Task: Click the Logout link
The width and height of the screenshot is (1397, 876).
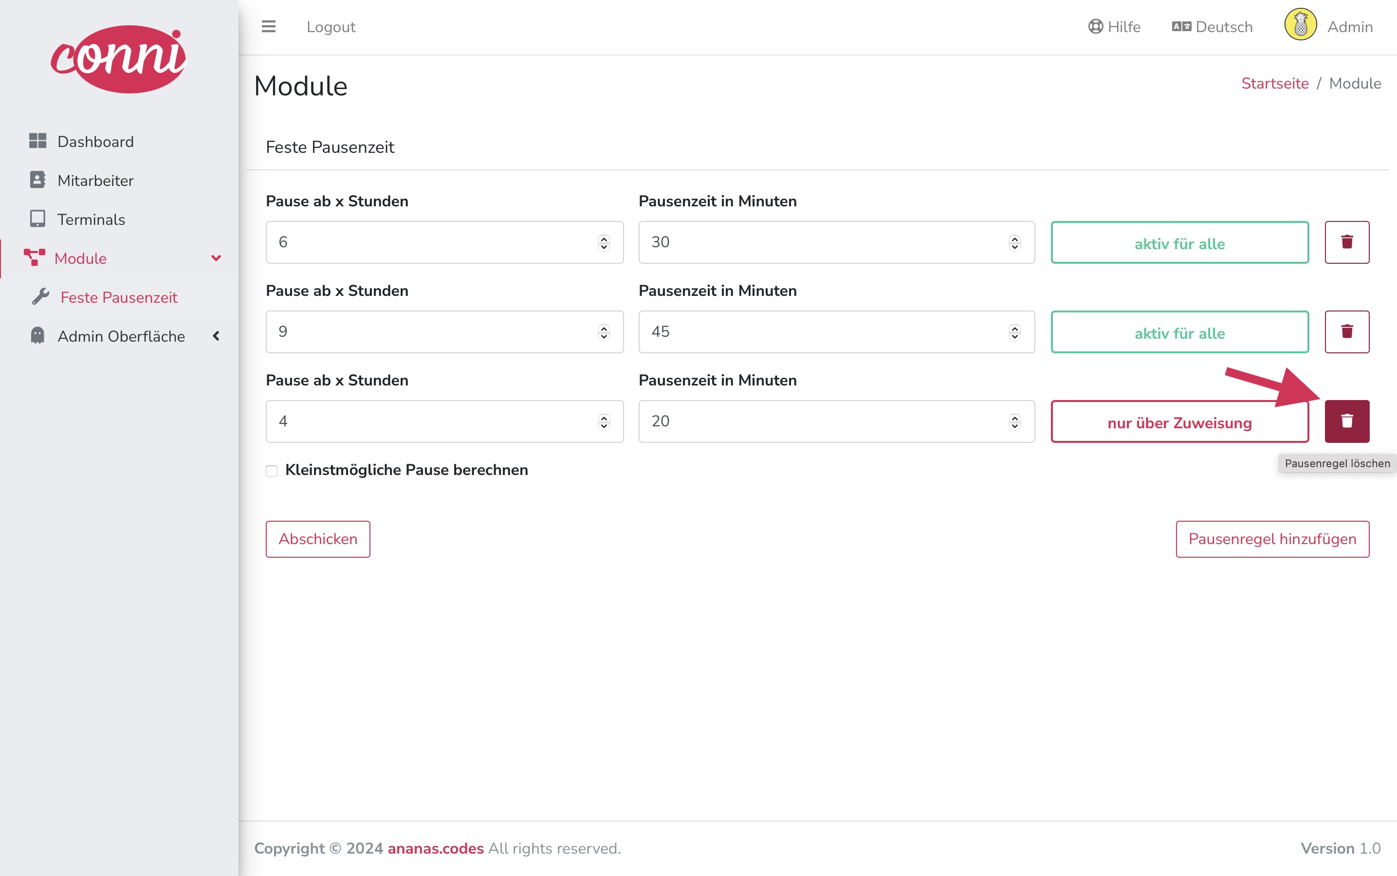Action: [x=331, y=27]
